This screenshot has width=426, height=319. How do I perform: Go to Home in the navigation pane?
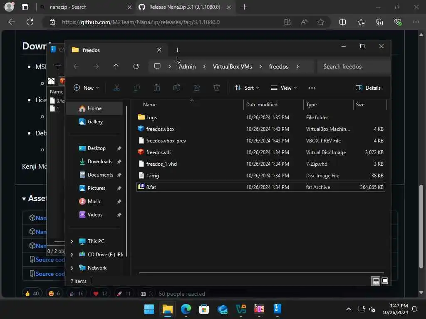pyautogui.click(x=94, y=108)
